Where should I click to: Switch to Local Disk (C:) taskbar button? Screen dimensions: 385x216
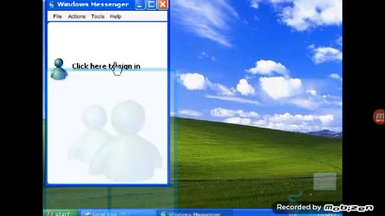point(118,214)
